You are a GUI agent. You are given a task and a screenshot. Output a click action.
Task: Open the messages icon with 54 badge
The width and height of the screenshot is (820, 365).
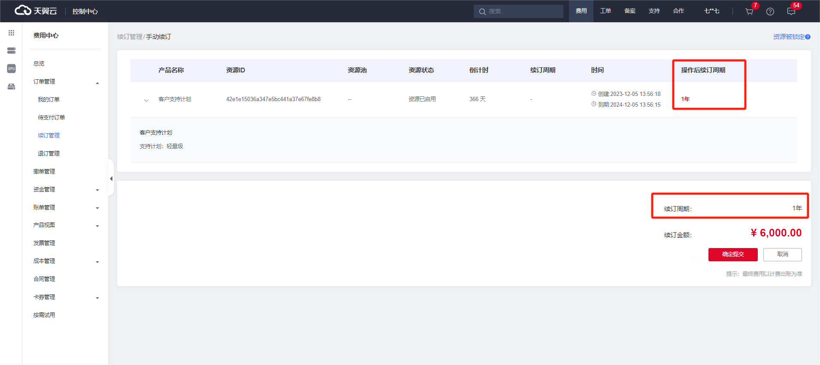791,12
